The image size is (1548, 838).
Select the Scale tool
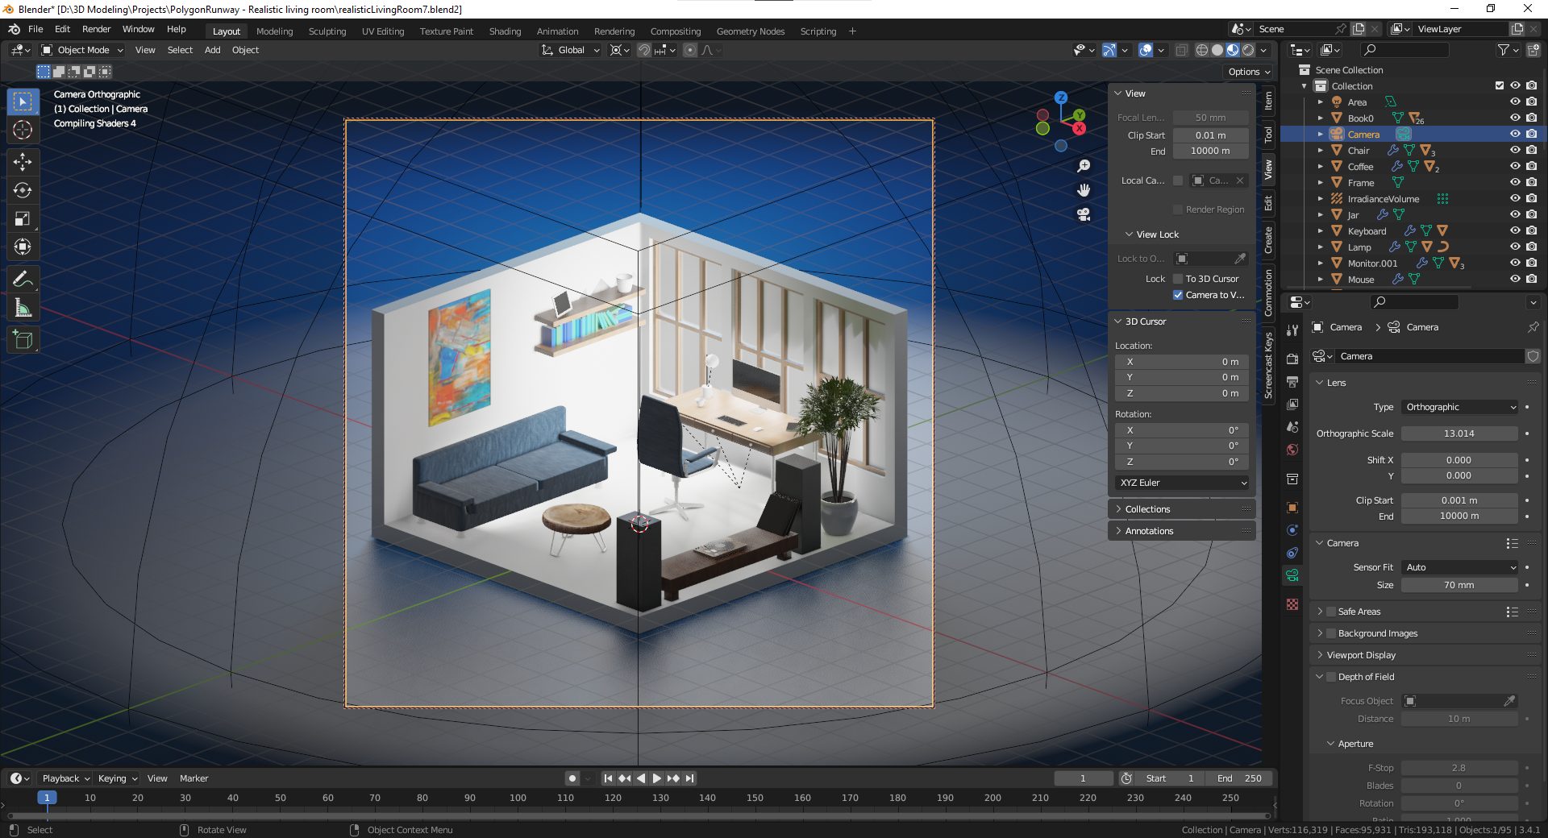coord(23,218)
